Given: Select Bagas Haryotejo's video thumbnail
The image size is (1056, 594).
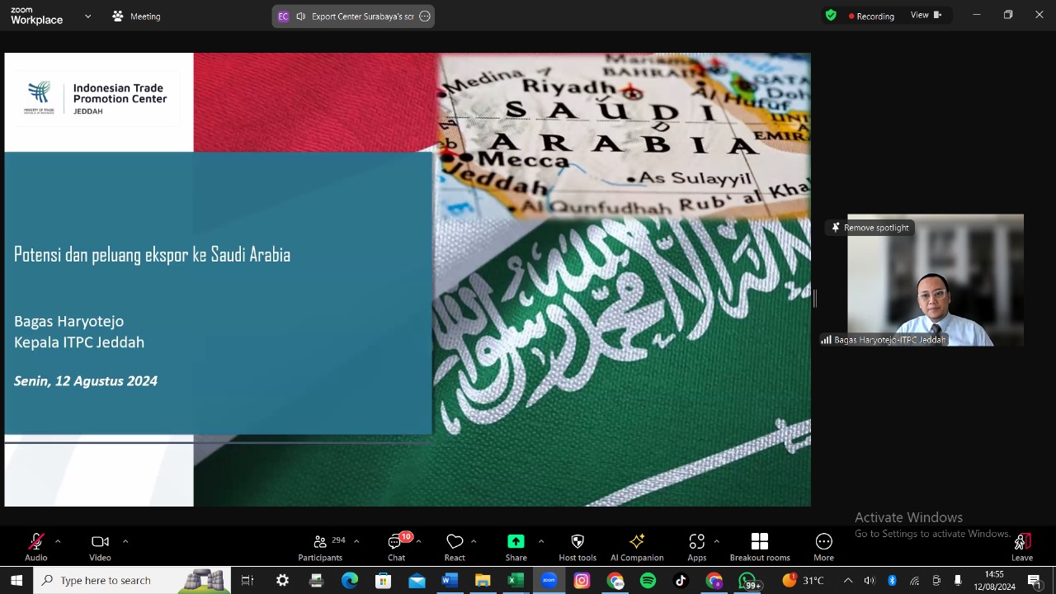Looking at the screenshot, I should 936,280.
